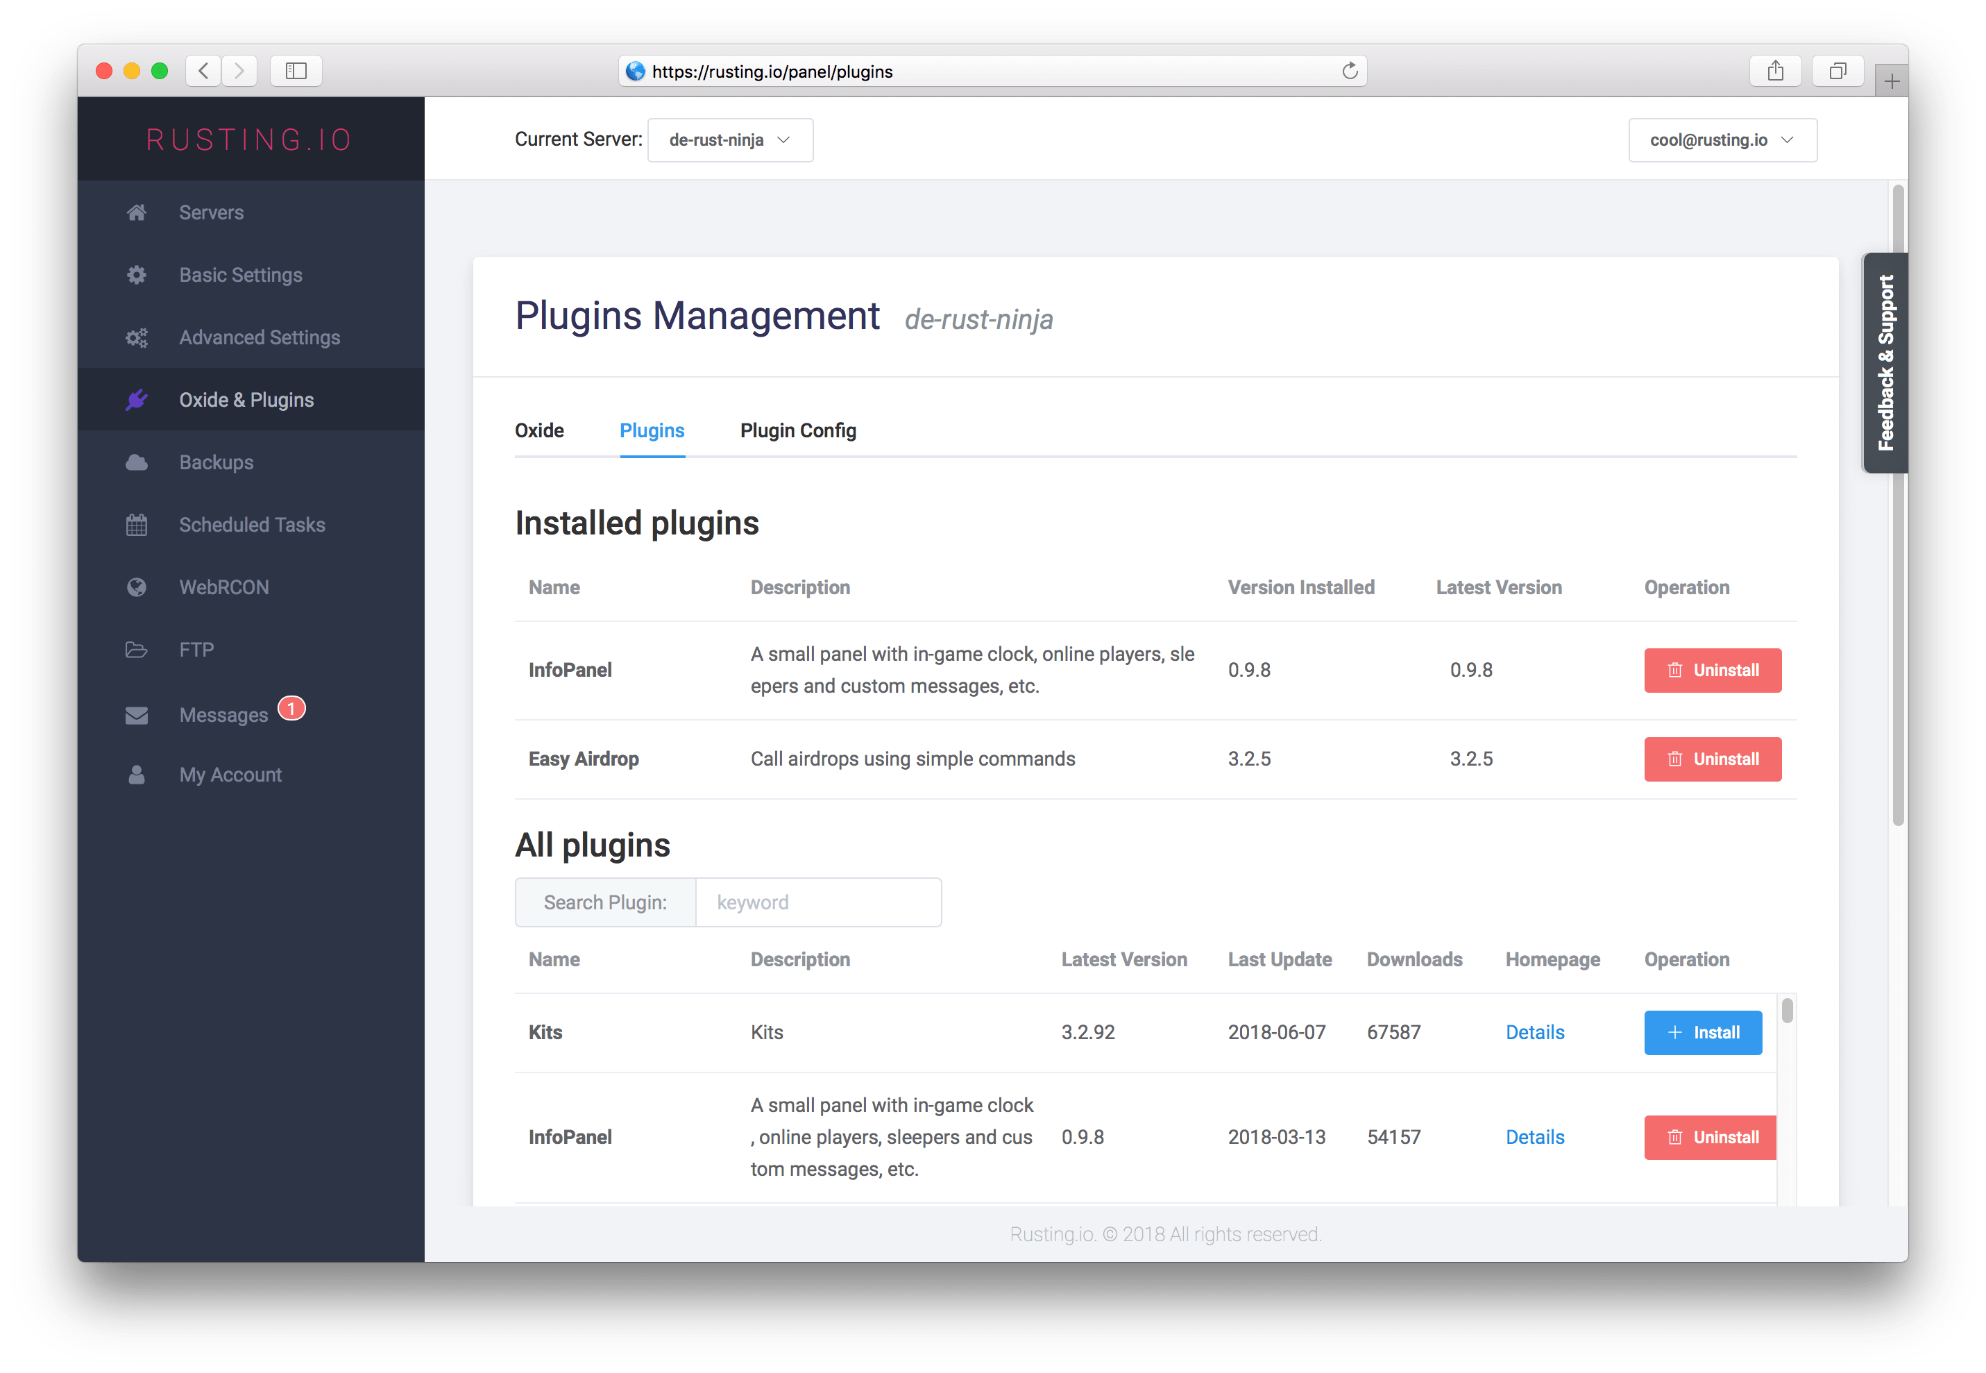Viewport: 1986px width, 1373px height.
Task: Open Scheduled Tasks in sidebar
Action: click(x=251, y=525)
